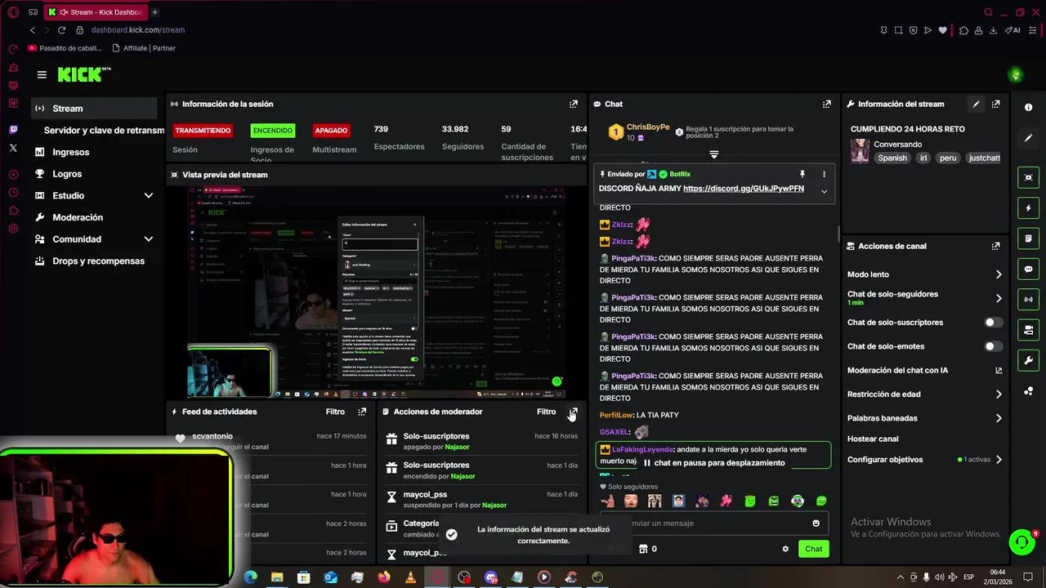Open the Aria AI button in the Opera toolbar
The height and width of the screenshot is (588, 1046).
point(1014,30)
